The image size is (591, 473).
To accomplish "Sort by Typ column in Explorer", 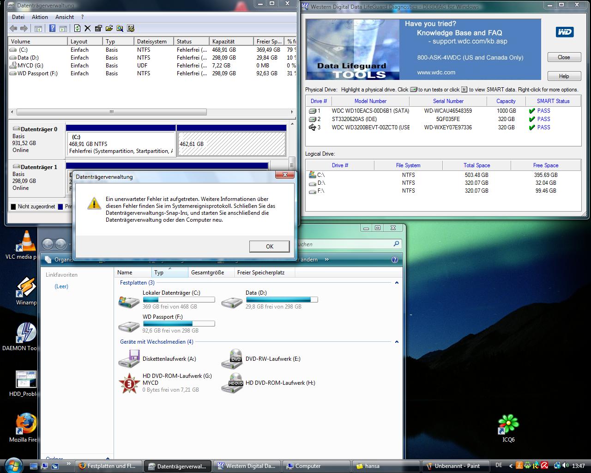I will pos(169,273).
